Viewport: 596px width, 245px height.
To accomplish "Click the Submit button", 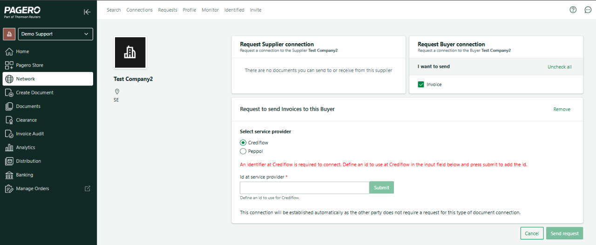I will pos(381,188).
